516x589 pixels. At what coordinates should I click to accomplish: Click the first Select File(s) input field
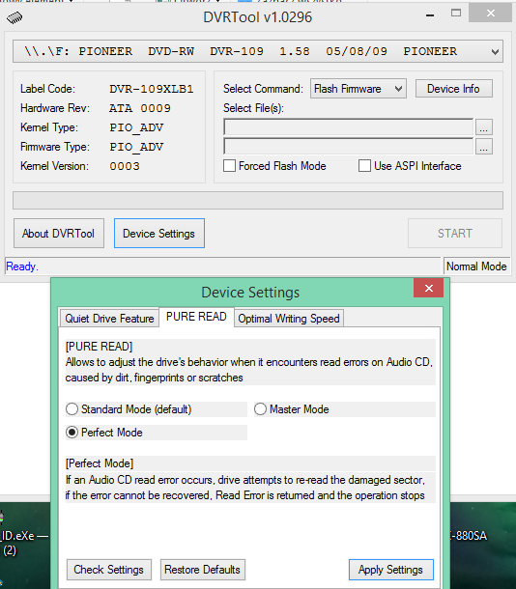349,126
